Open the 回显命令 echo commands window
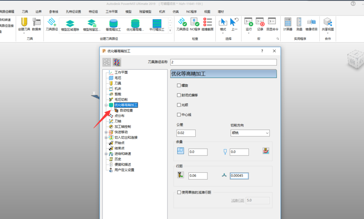Viewport: 364px width, 219px height. [272, 21]
